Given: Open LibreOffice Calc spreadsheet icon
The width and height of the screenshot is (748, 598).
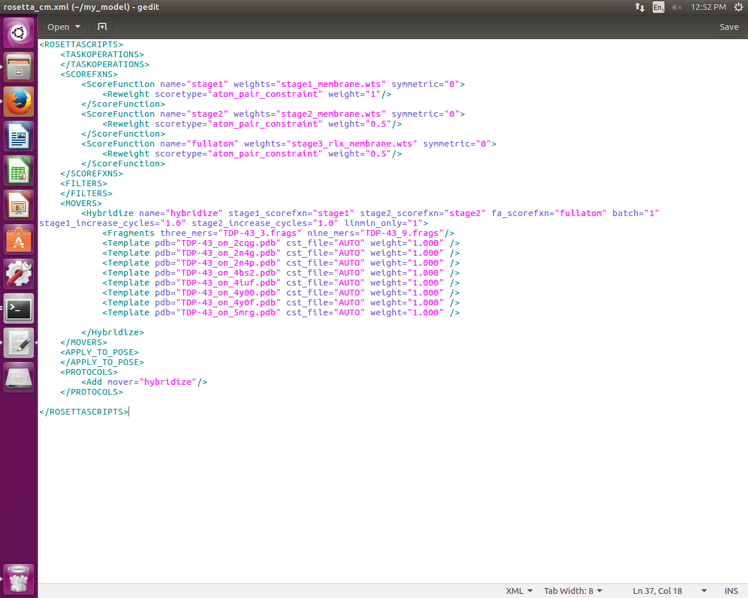Looking at the screenshot, I should (x=19, y=171).
